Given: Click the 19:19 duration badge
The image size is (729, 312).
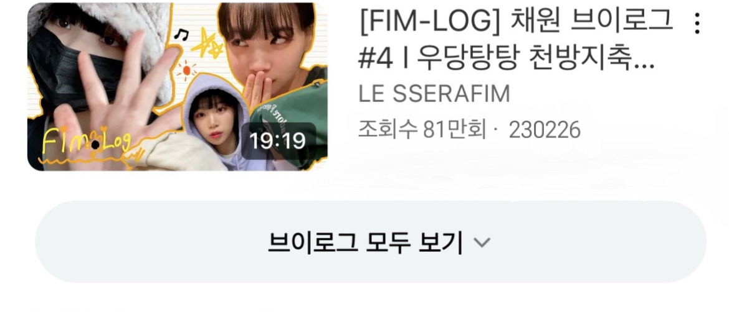Looking at the screenshot, I should coord(278,140).
